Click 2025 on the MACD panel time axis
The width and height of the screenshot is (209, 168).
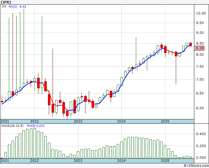tap(165, 161)
